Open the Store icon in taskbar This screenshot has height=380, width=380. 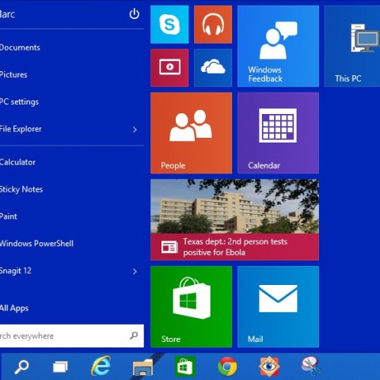185,366
